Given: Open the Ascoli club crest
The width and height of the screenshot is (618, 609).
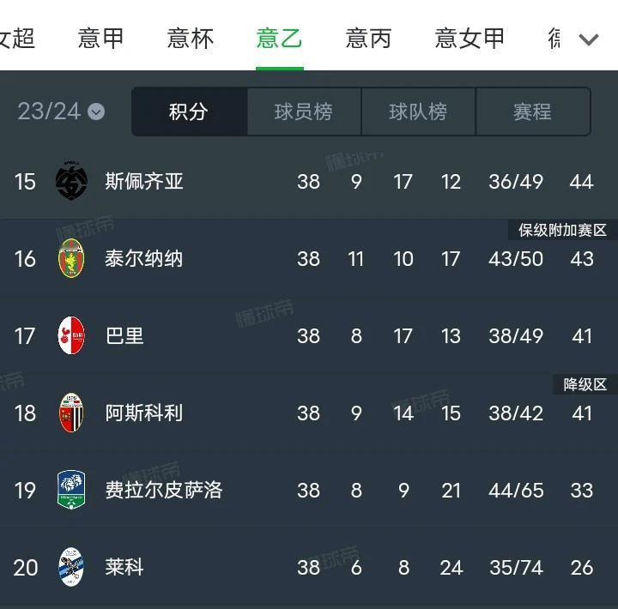Looking at the screenshot, I should [x=71, y=413].
